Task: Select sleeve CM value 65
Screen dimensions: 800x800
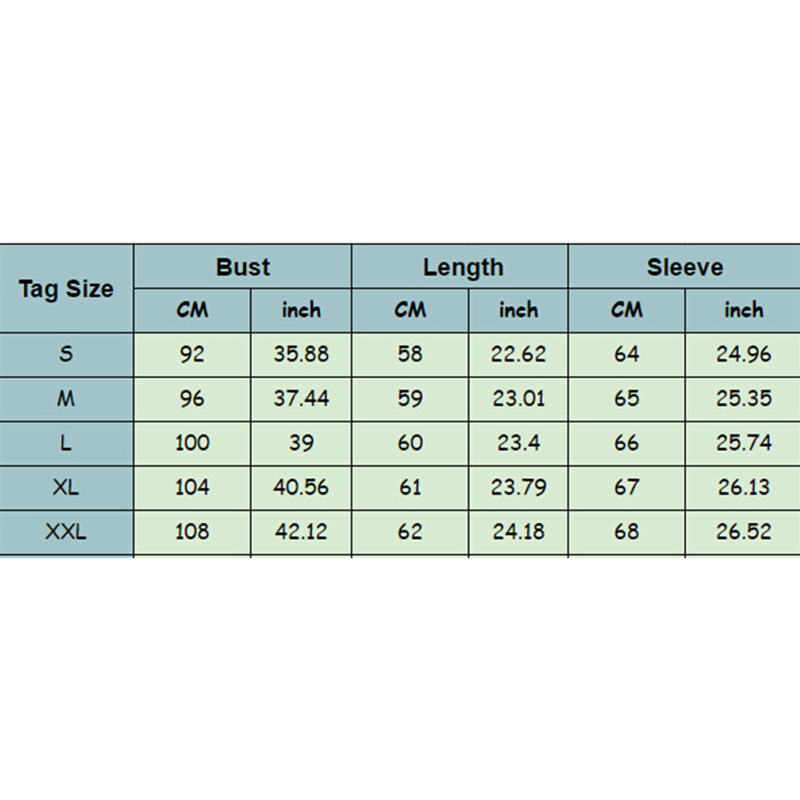Action: coord(627,398)
